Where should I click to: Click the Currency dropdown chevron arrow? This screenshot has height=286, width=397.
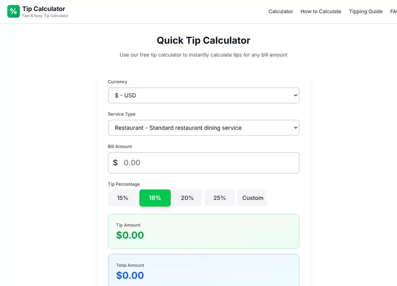point(295,95)
